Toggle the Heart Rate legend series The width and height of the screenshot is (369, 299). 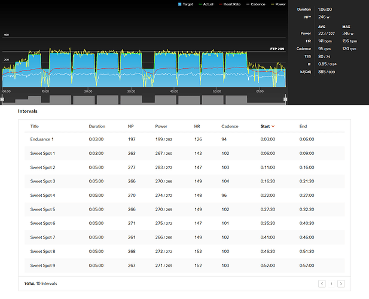tap(230, 4)
